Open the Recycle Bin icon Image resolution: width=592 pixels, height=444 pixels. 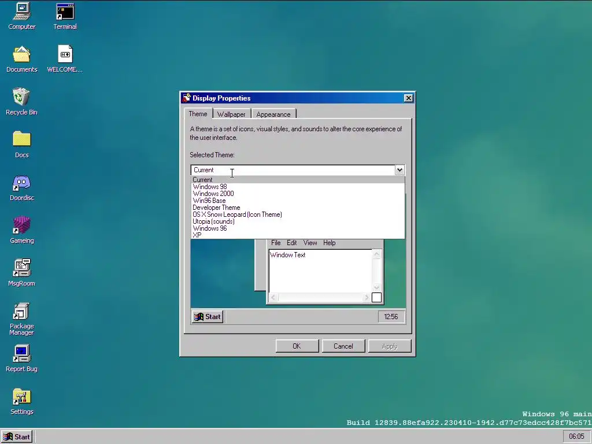[x=21, y=102]
